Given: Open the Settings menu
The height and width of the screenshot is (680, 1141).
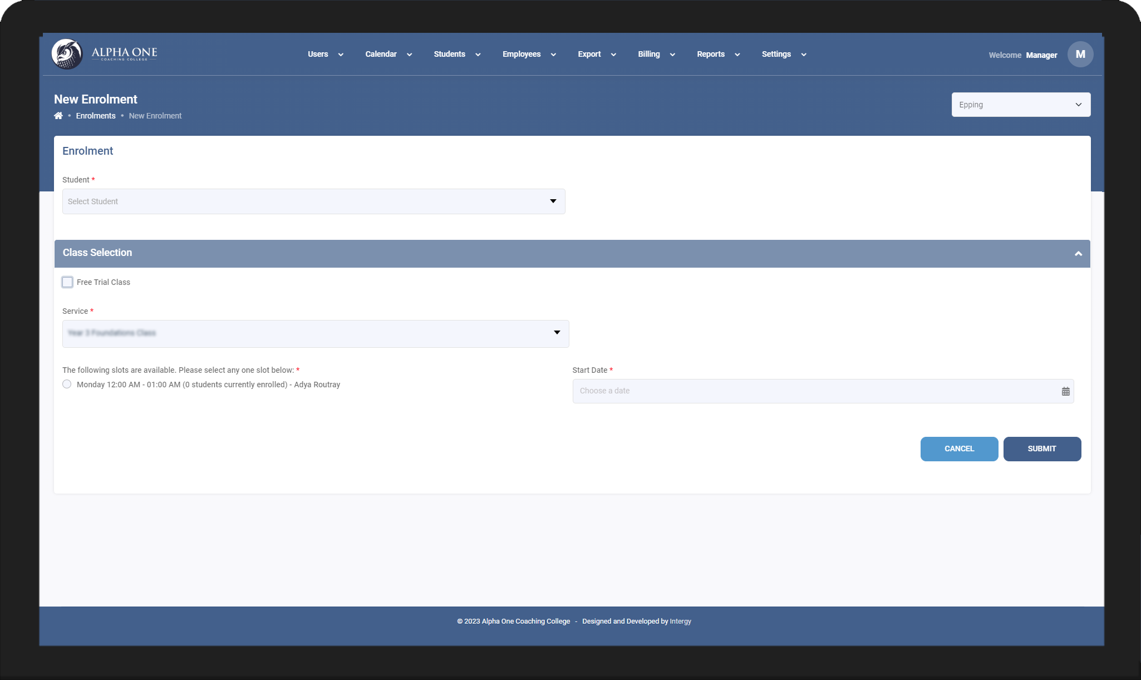Looking at the screenshot, I should click(784, 54).
